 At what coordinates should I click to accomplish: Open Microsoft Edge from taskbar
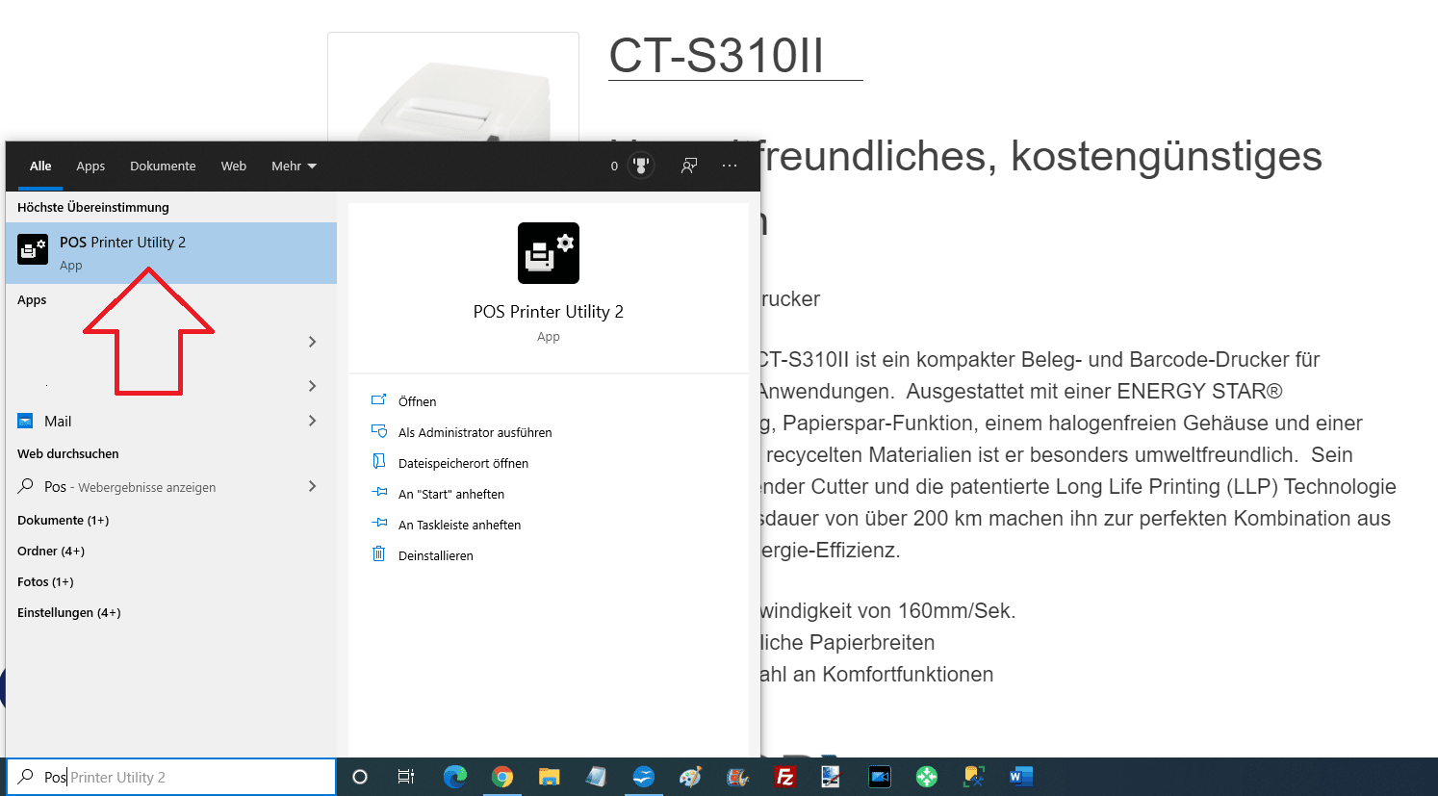point(454,777)
